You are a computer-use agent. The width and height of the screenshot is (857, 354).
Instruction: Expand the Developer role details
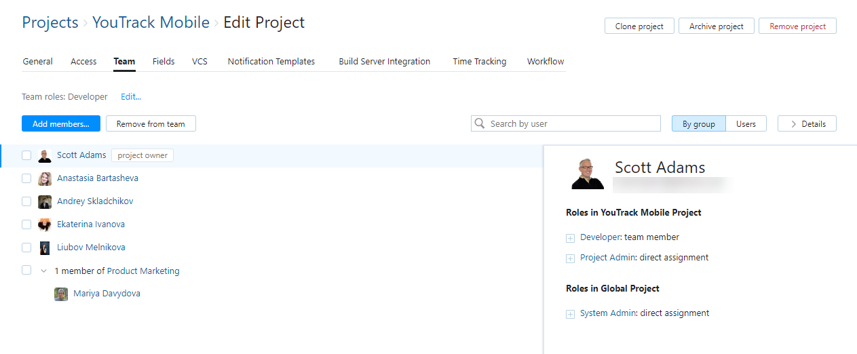(570, 238)
